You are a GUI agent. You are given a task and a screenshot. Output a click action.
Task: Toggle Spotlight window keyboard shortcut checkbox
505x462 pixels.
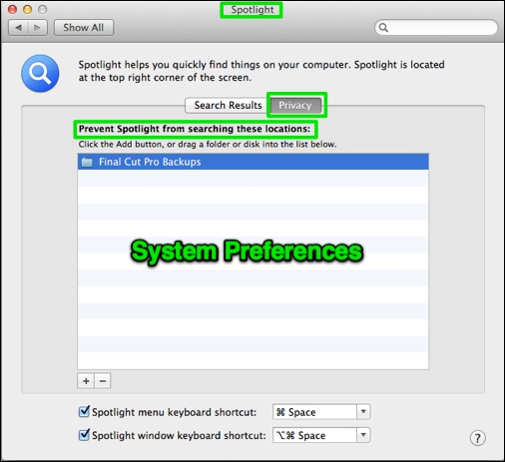click(x=84, y=435)
